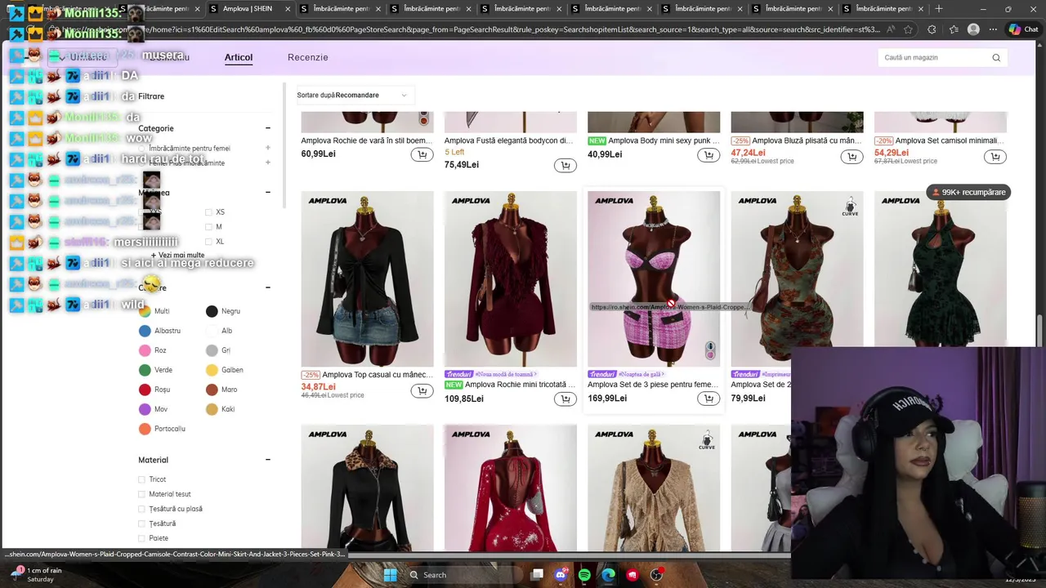Show more sizes via Vezi mai multe
This screenshot has width=1046, height=588.
point(177,256)
